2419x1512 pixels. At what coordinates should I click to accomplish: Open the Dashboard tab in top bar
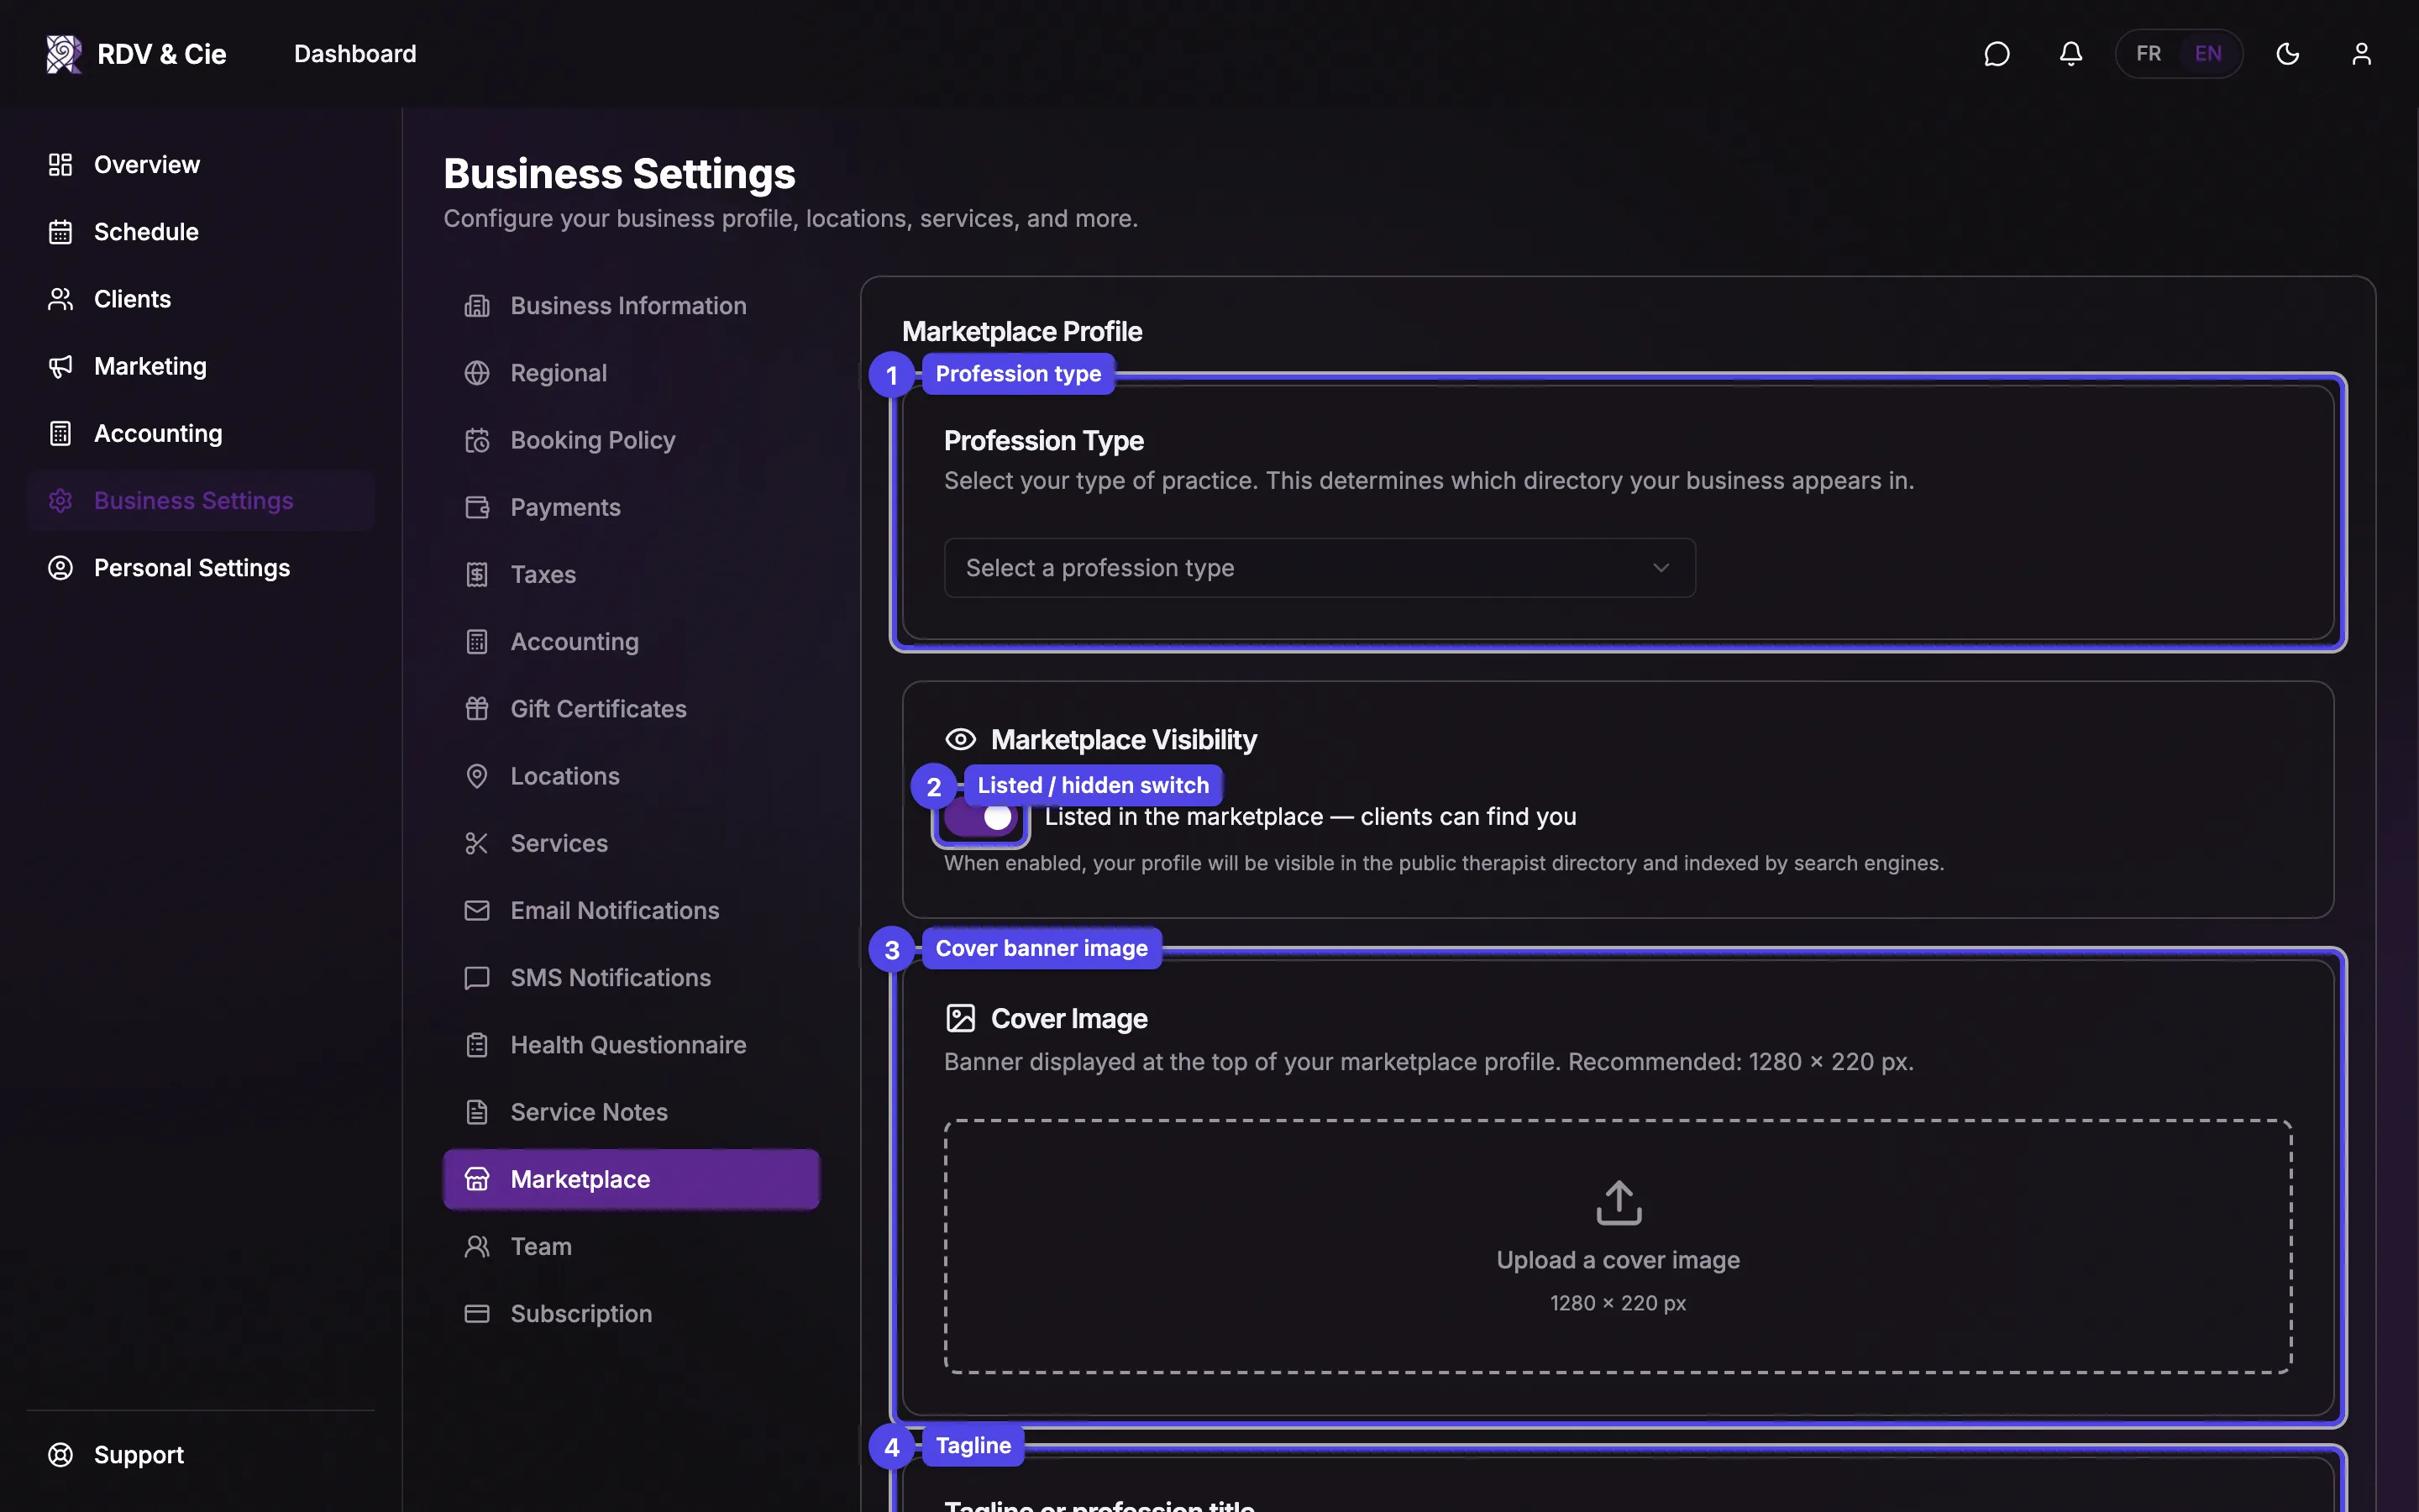pyautogui.click(x=354, y=54)
